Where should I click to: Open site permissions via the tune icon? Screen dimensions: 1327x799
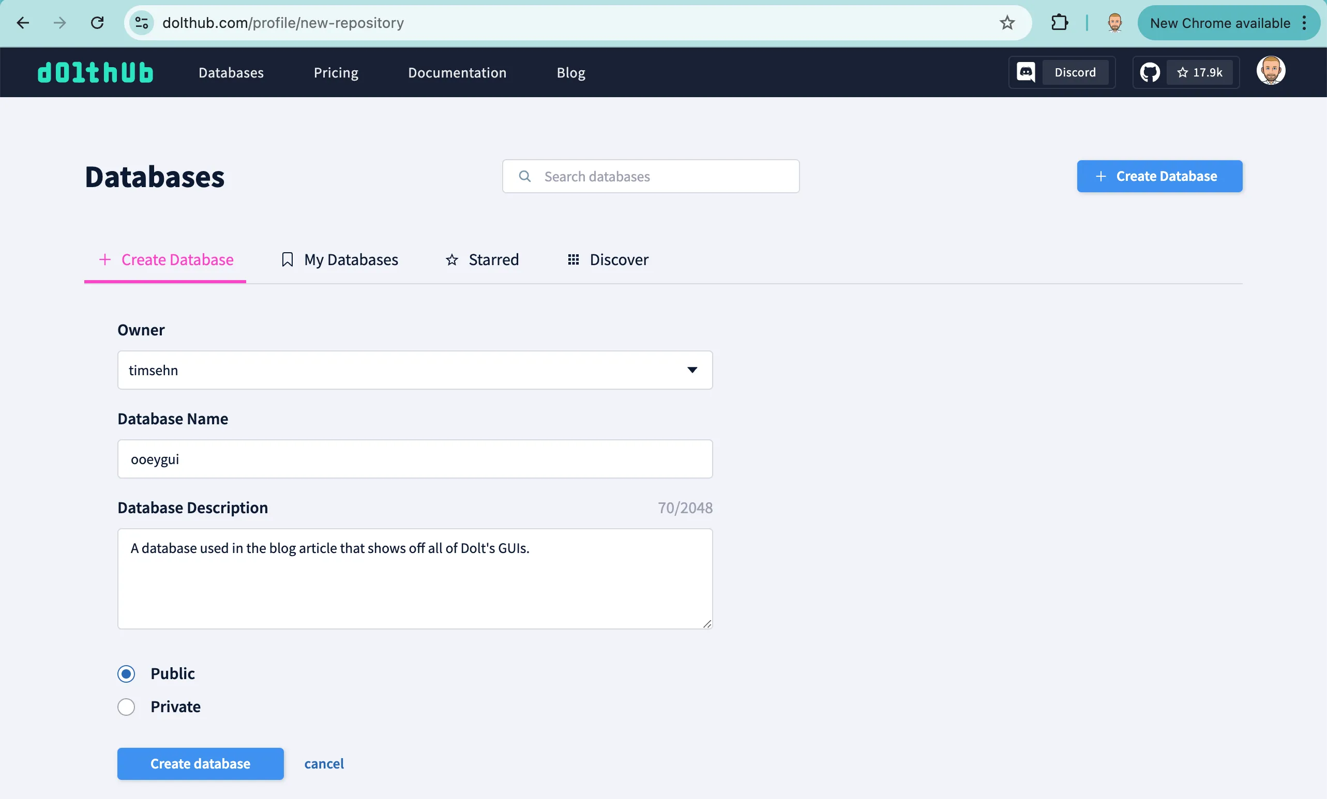141,23
